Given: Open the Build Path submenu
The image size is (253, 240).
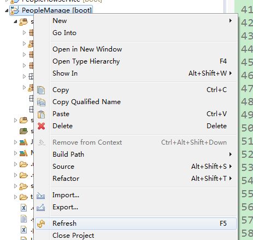Looking at the screenshot, I should (x=143, y=155).
